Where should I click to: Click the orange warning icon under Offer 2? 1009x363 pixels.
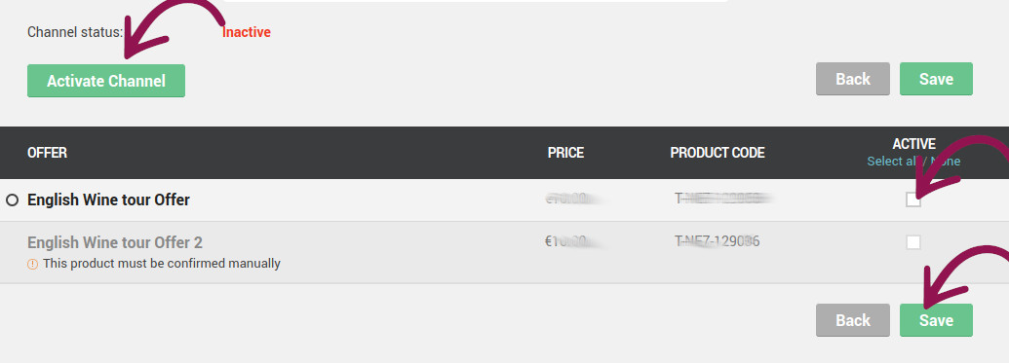tap(33, 264)
